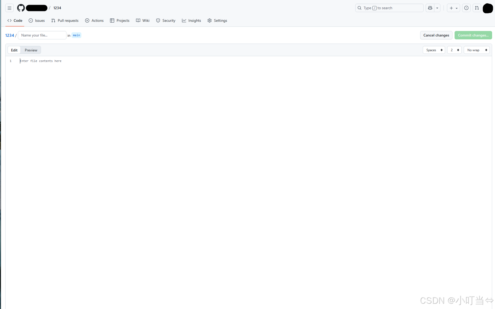Screen dimensions: 495x309
Task: Focus the Name your file input
Action: click(x=42, y=35)
